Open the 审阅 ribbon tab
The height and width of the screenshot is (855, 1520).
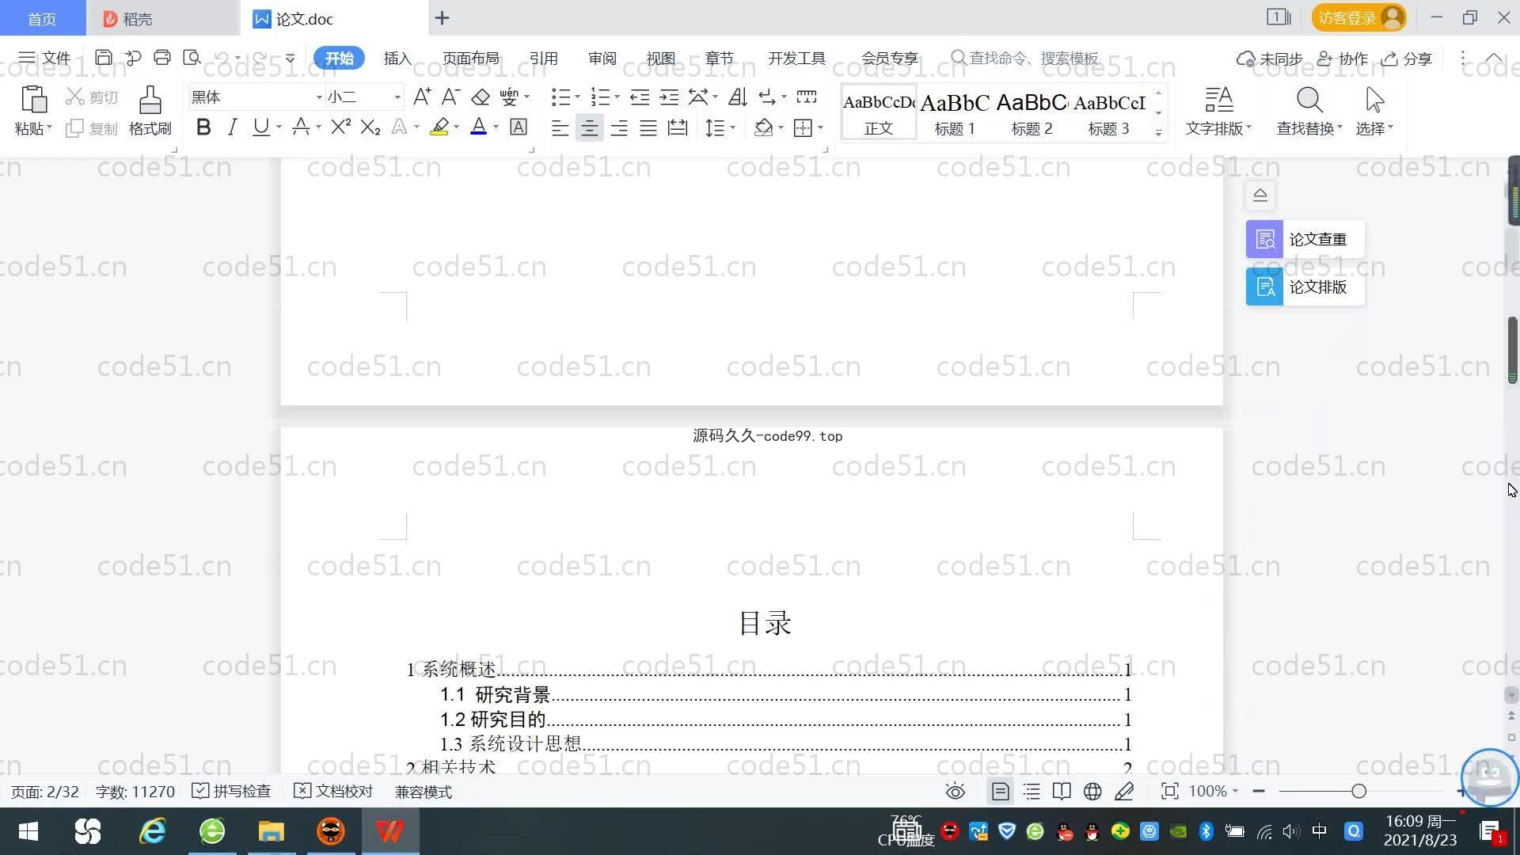point(602,59)
